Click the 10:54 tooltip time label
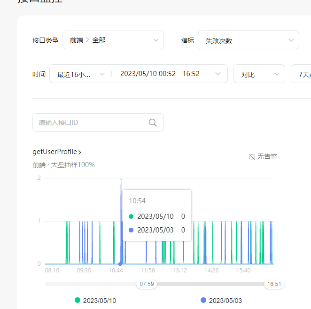311x309 pixels. point(137,201)
